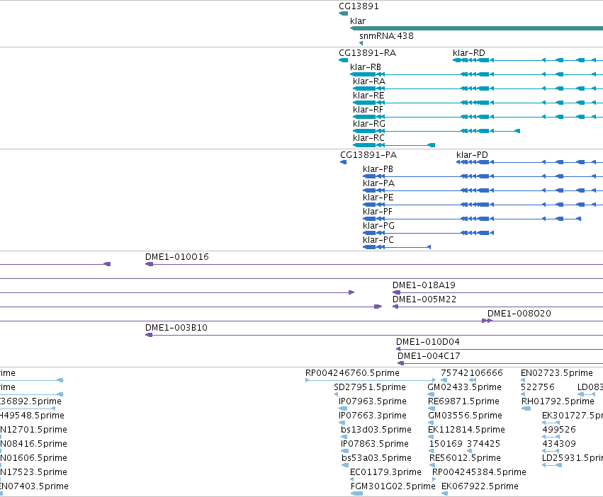Click the EK112814.5prime EST label
Screen dimensions: 603x497
click(x=466, y=429)
